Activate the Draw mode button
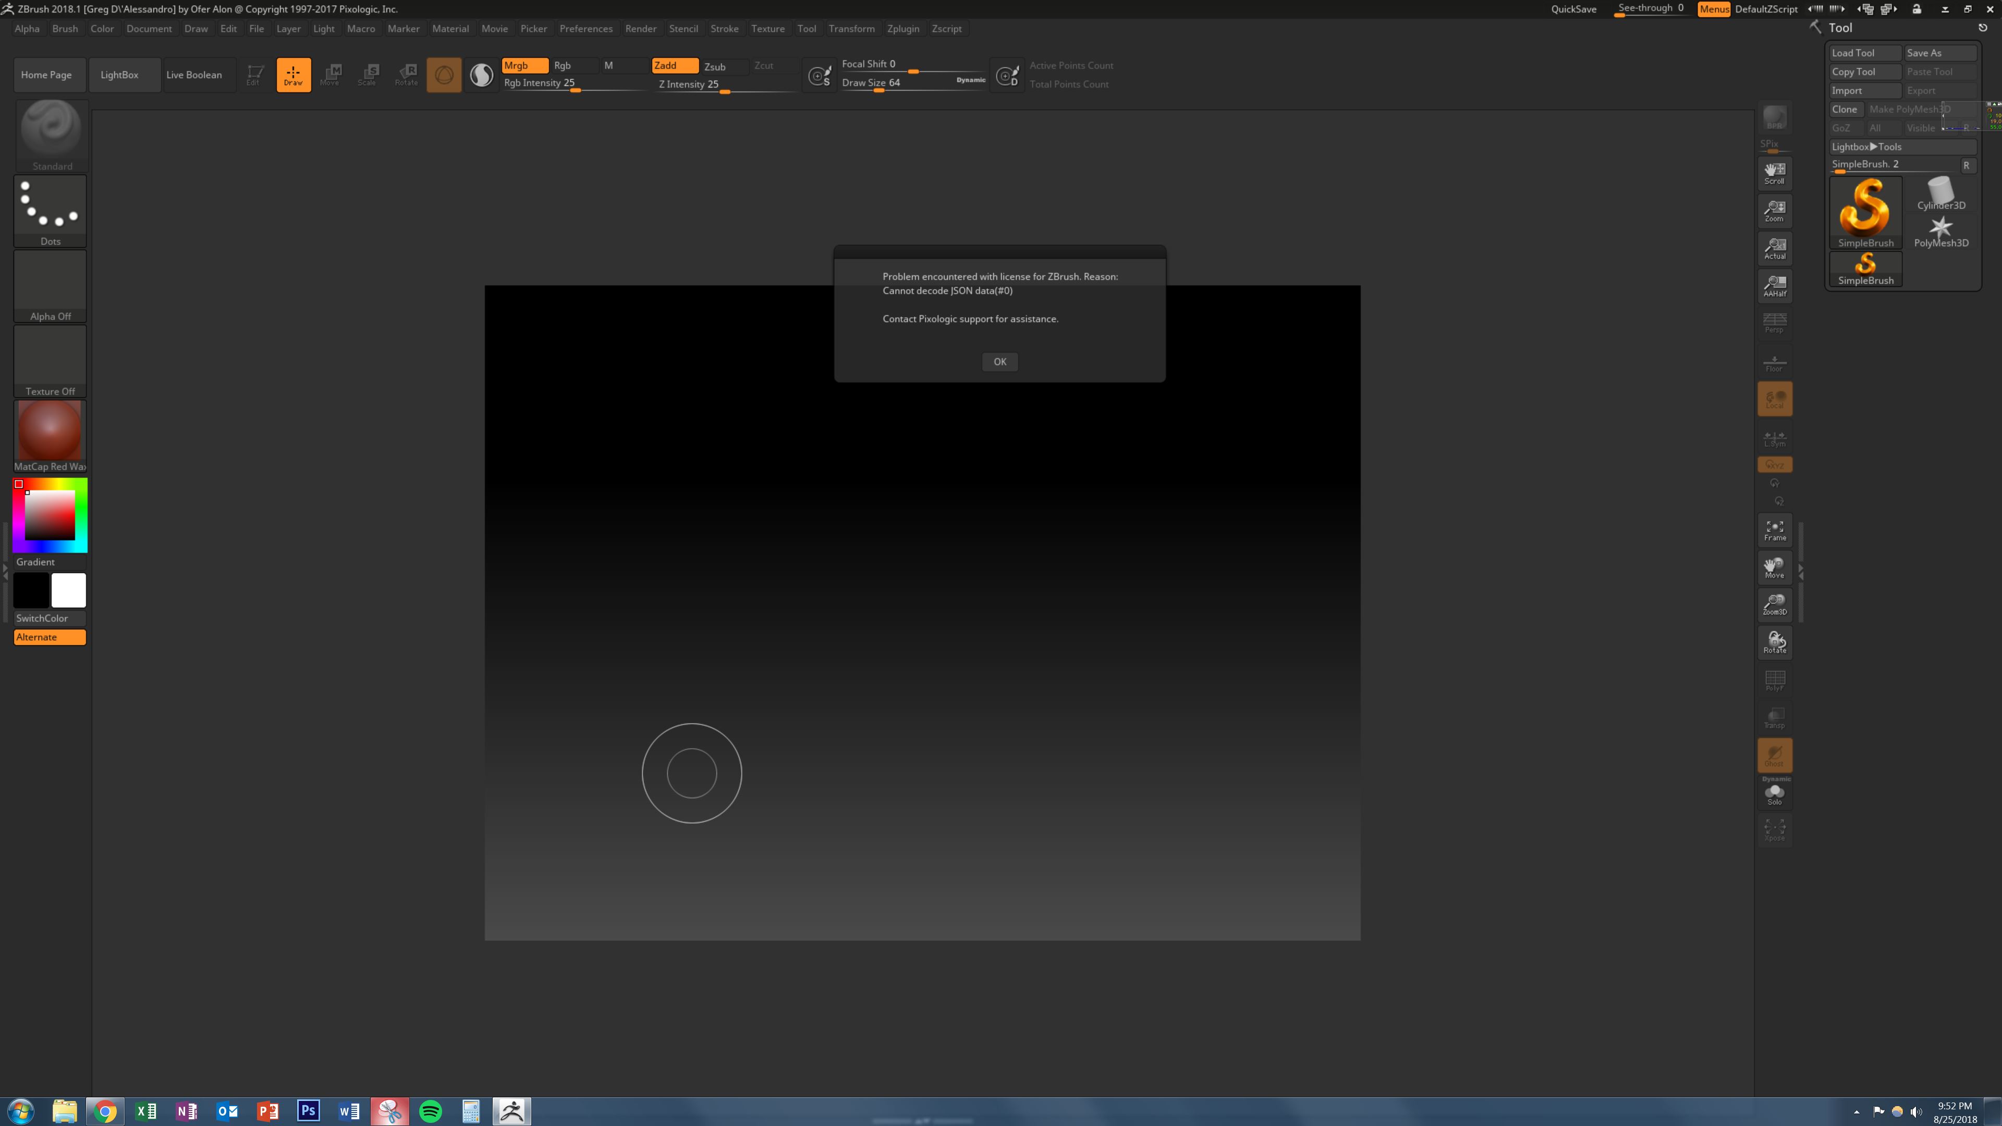 293,75
